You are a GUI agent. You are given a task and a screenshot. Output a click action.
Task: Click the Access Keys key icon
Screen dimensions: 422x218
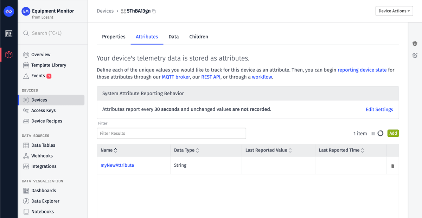click(26, 110)
